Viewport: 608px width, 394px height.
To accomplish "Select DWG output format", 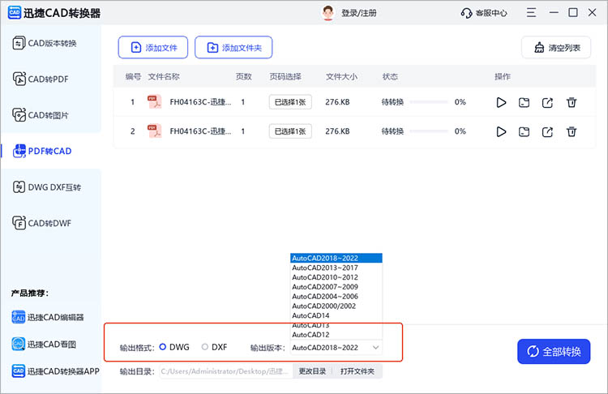I will click(174, 347).
